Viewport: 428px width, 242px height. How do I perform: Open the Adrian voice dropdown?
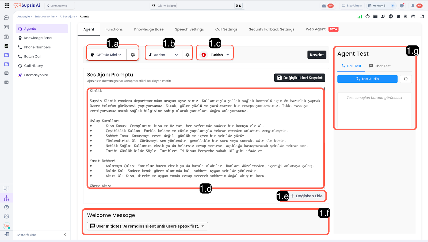pos(163,55)
